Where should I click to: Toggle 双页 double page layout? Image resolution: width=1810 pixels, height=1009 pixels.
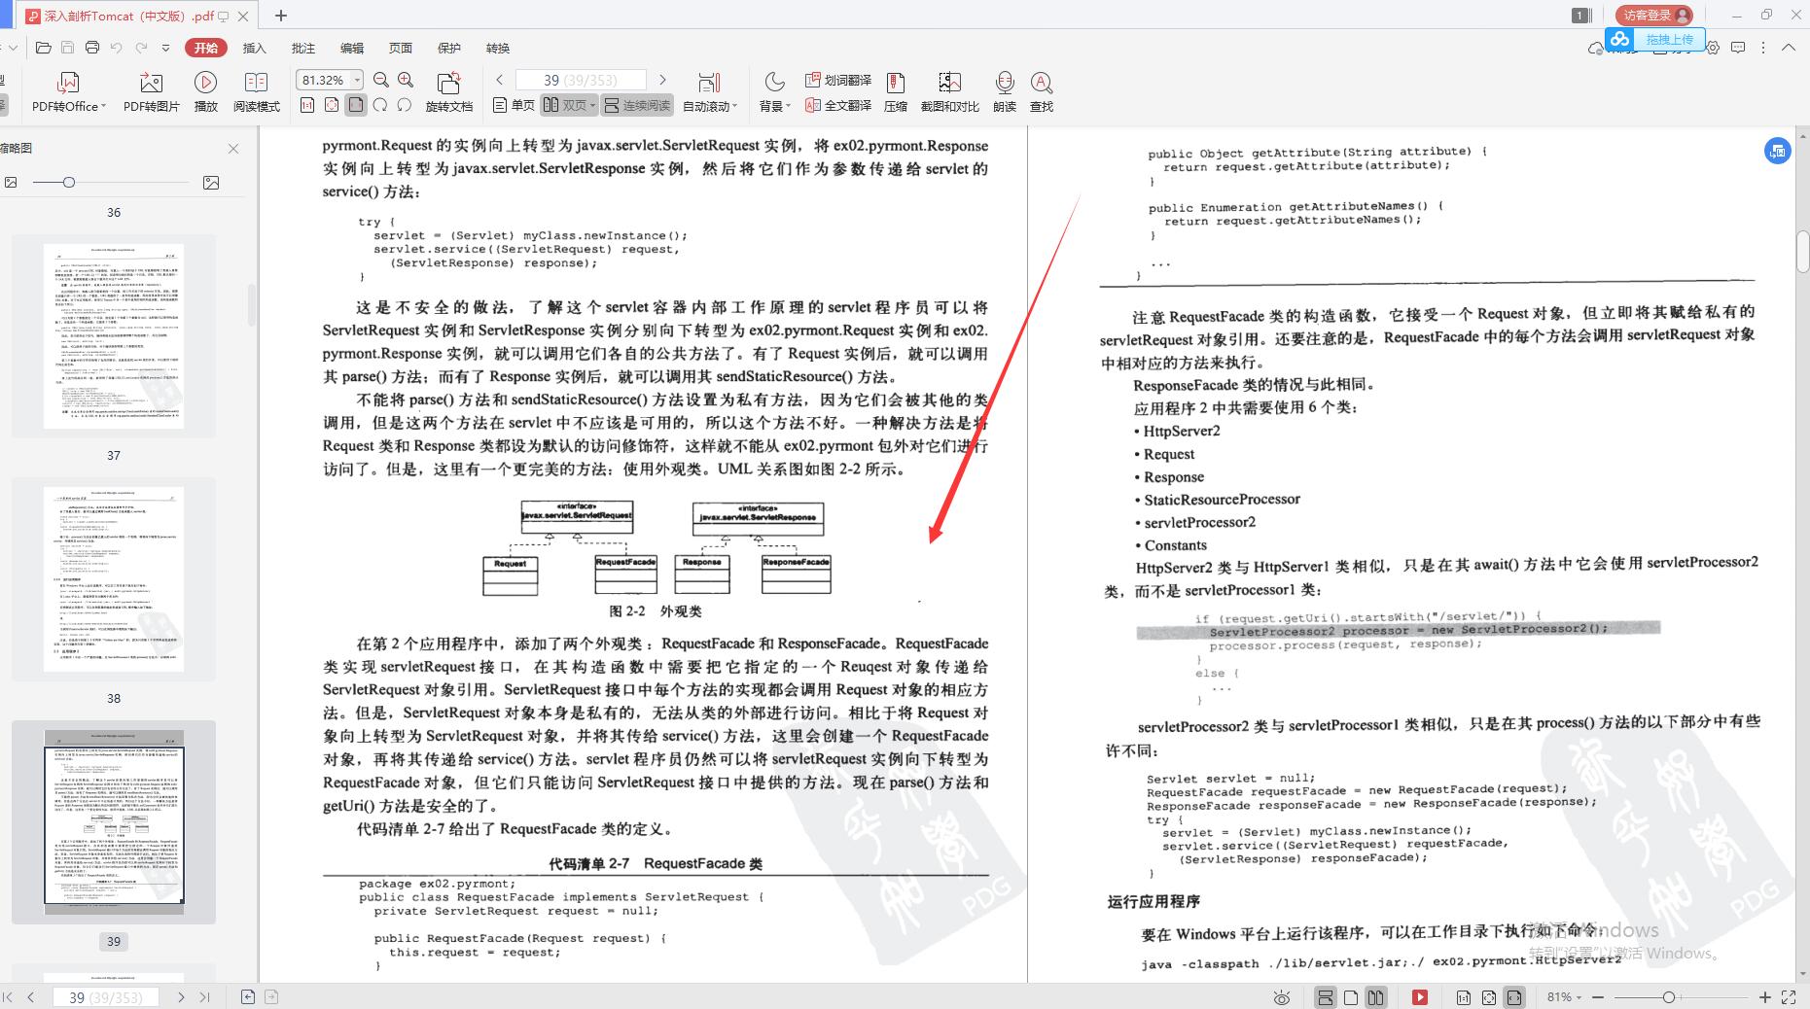tap(569, 105)
